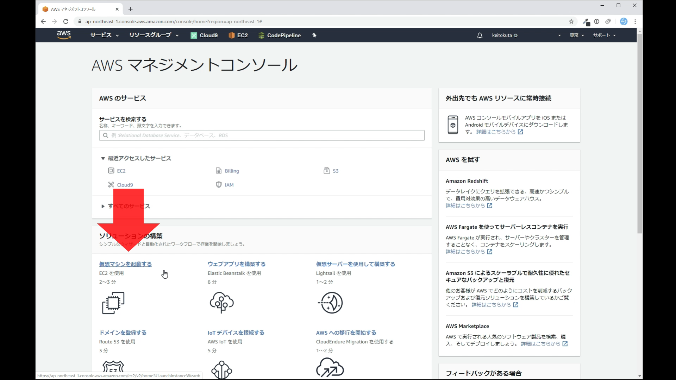Image resolution: width=676 pixels, height=380 pixels.
Task: Open mobile app 詳細はこちらから link
Action: coord(496,132)
